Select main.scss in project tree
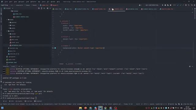 click(x=14, y=40)
